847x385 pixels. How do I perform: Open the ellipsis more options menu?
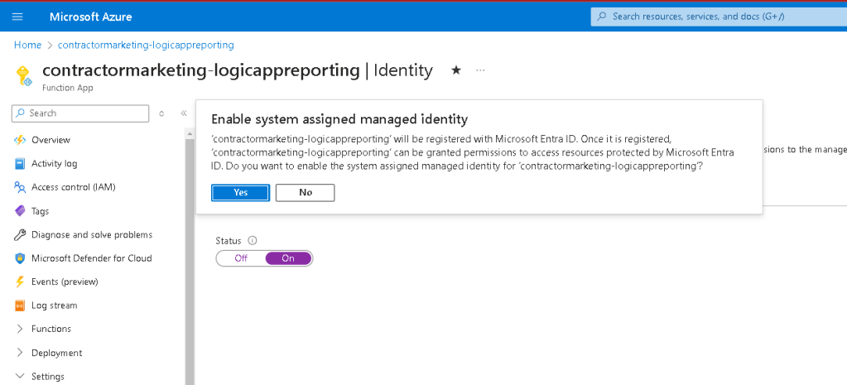pos(480,70)
